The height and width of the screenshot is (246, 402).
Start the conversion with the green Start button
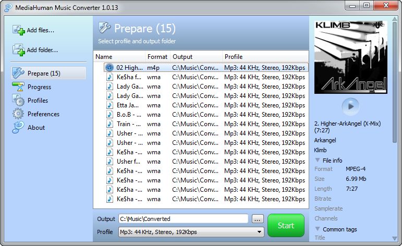click(286, 226)
